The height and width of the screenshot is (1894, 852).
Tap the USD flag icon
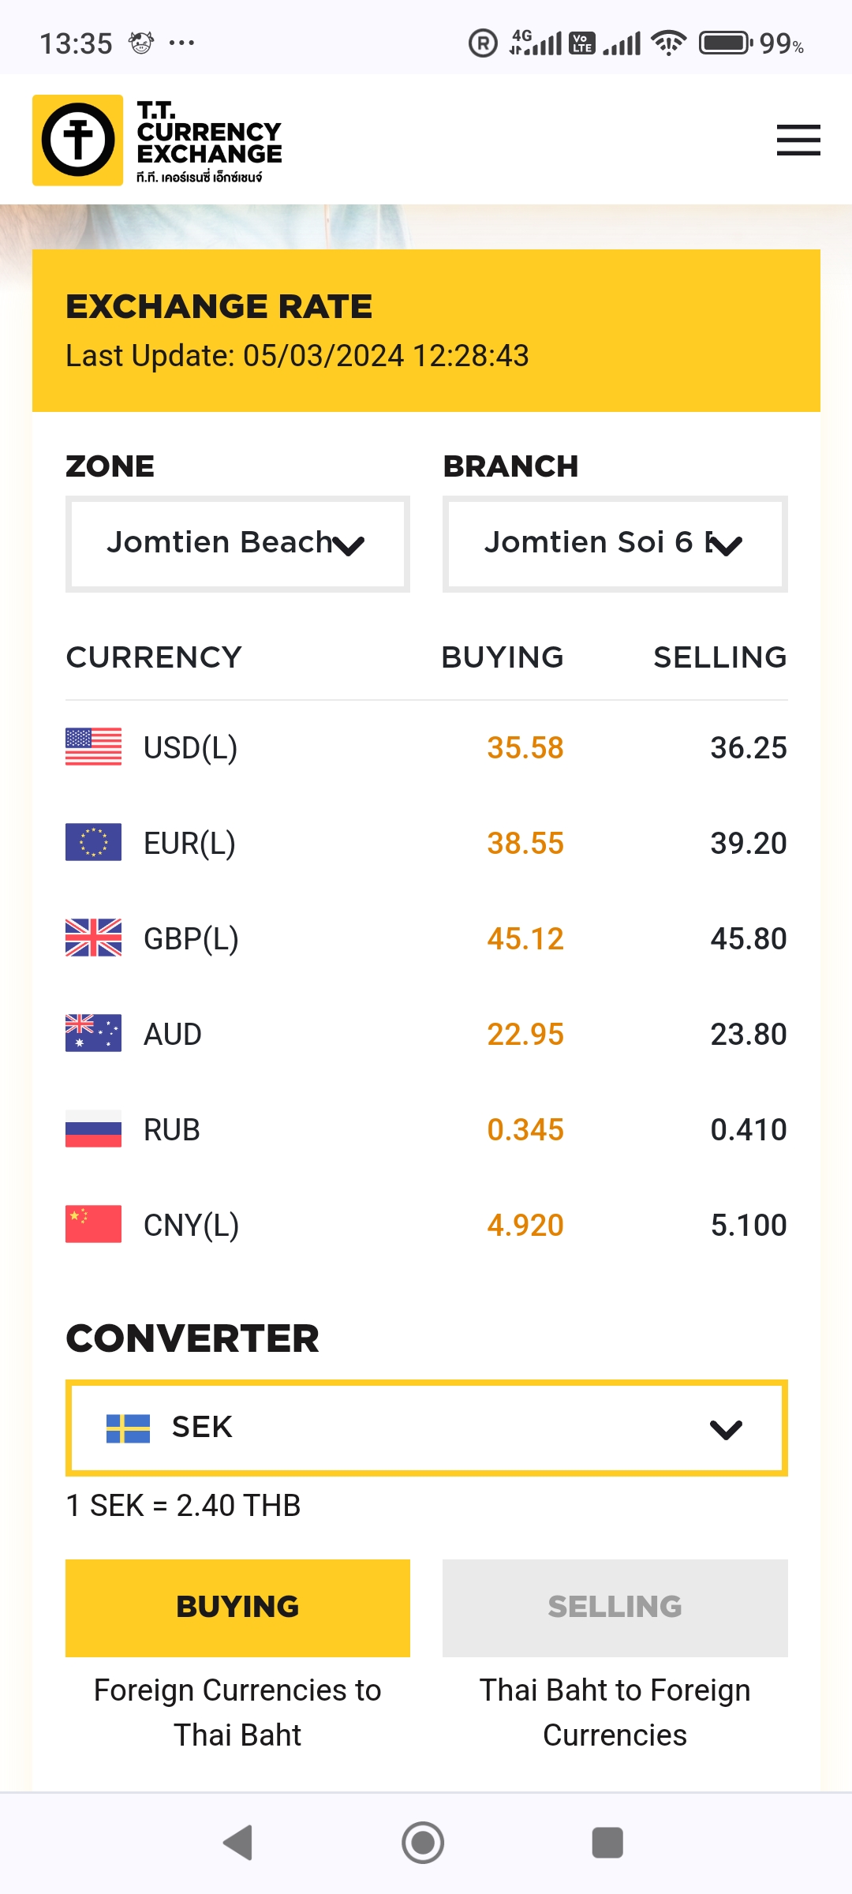pos(93,747)
